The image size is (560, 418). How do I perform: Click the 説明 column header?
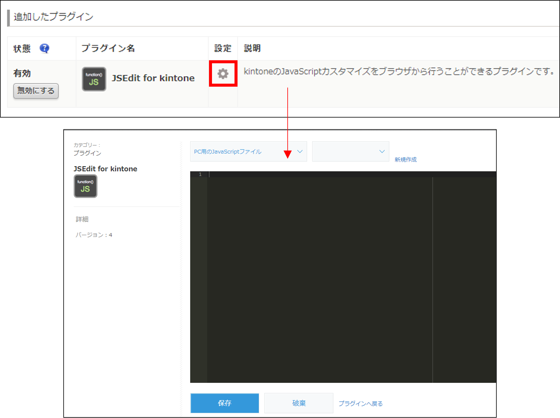[252, 48]
